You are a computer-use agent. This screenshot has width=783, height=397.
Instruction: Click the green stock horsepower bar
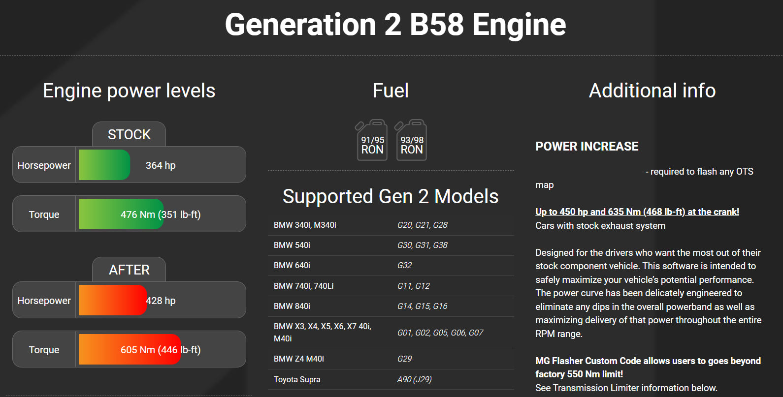(x=104, y=165)
